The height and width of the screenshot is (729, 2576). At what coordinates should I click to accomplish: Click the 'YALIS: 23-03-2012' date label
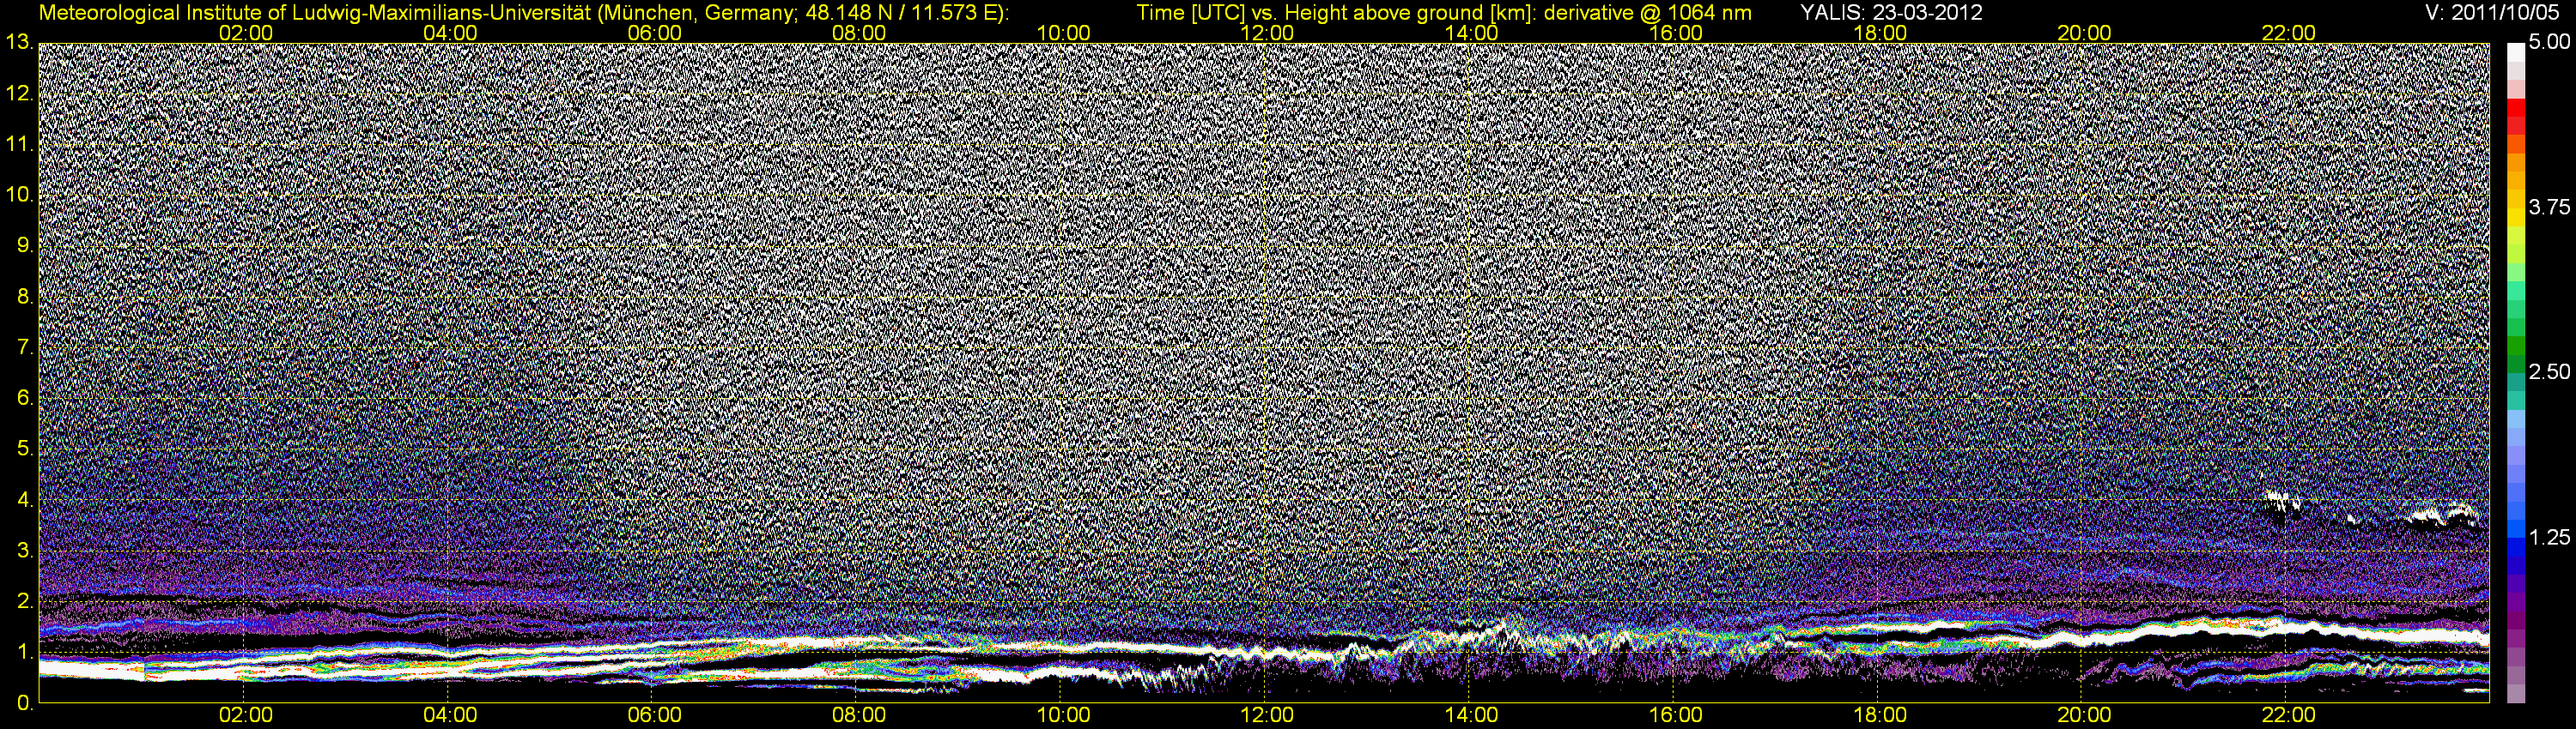pyautogui.click(x=1891, y=13)
